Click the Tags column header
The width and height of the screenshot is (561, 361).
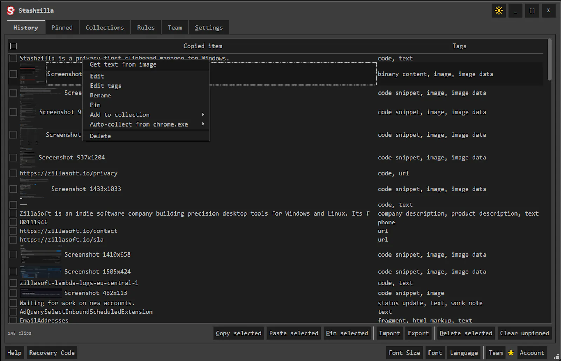pyautogui.click(x=459, y=46)
